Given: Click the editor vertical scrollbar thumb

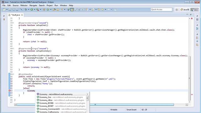Looking at the screenshot, I should [x=190, y=78].
